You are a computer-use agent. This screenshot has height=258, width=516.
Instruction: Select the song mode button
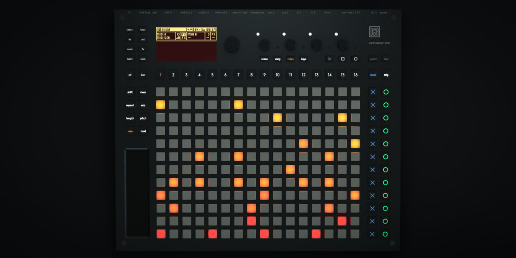pos(277,59)
